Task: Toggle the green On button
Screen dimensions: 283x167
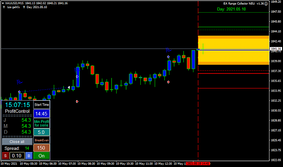Action: point(41,156)
